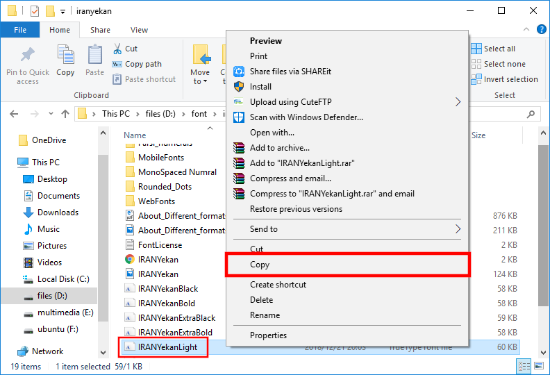This screenshot has width=550, height=375.
Task: Open the View ribbon tab
Action: (139, 30)
